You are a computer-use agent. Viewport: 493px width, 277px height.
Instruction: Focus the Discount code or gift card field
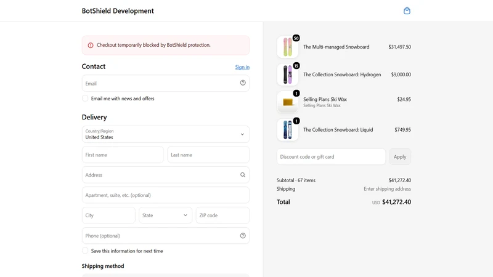coord(331,157)
